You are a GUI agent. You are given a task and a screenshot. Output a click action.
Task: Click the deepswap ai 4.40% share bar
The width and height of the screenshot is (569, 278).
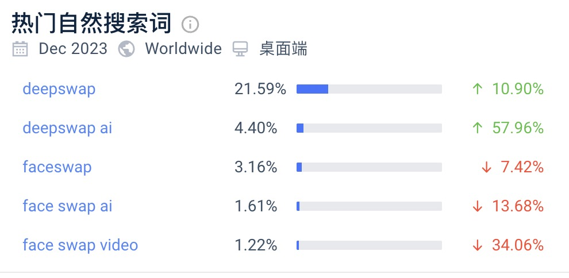pos(369,128)
